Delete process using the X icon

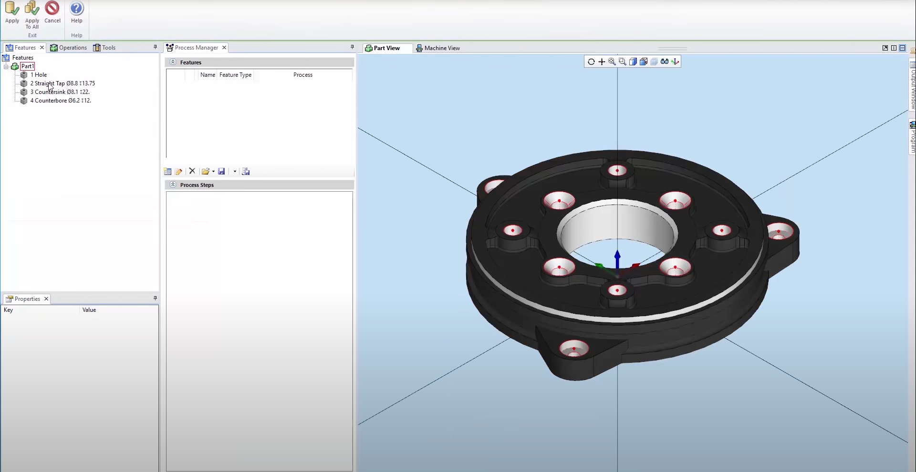tap(192, 171)
